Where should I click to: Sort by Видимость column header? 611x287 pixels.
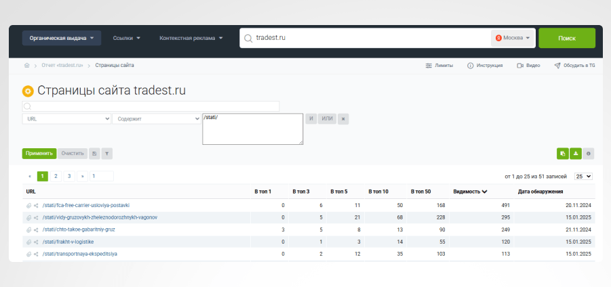click(471, 192)
